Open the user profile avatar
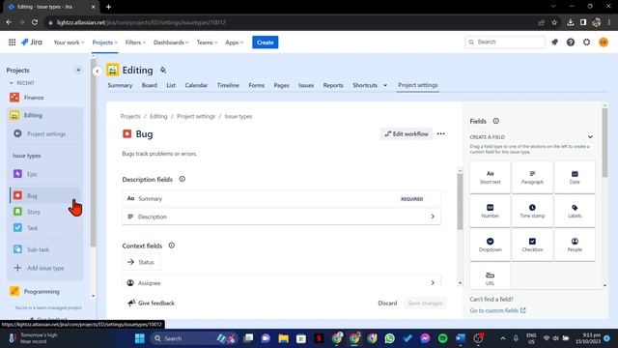Screen dimensions: 618x348 coord(603,42)
